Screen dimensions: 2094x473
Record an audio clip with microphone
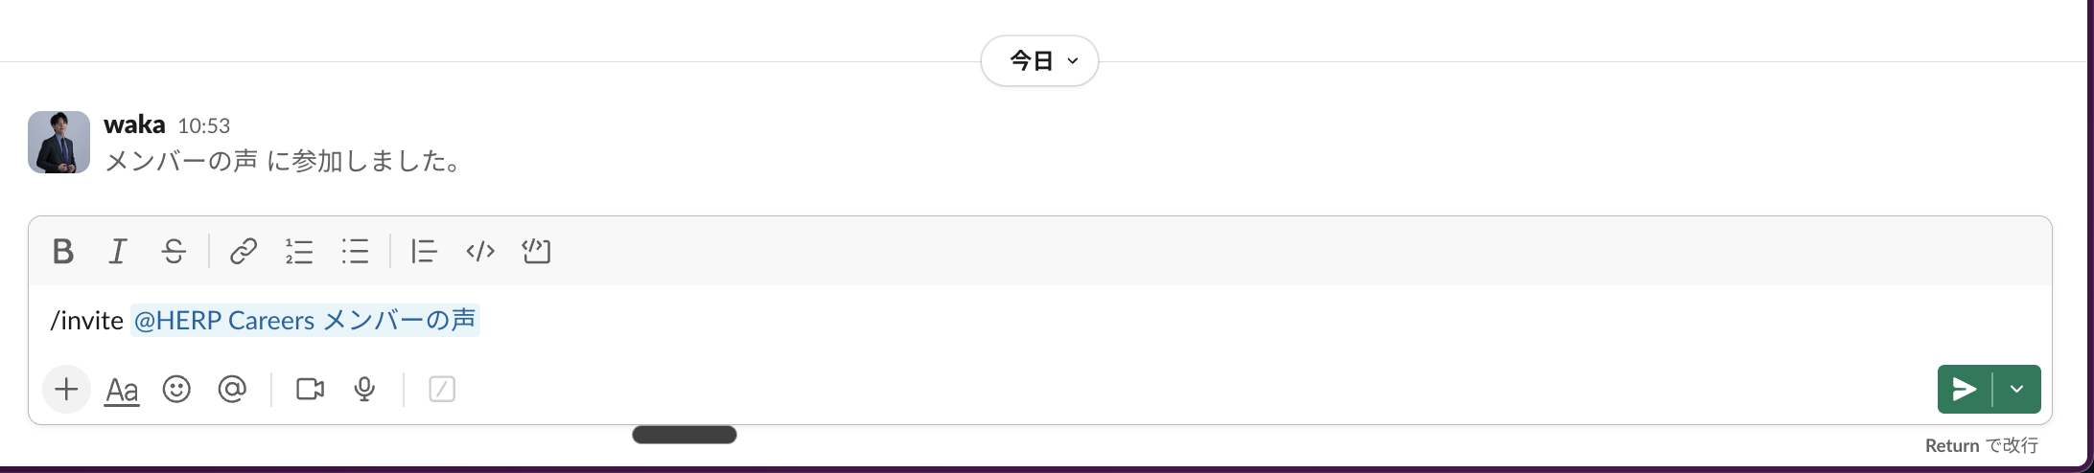[x=364, y=389]
